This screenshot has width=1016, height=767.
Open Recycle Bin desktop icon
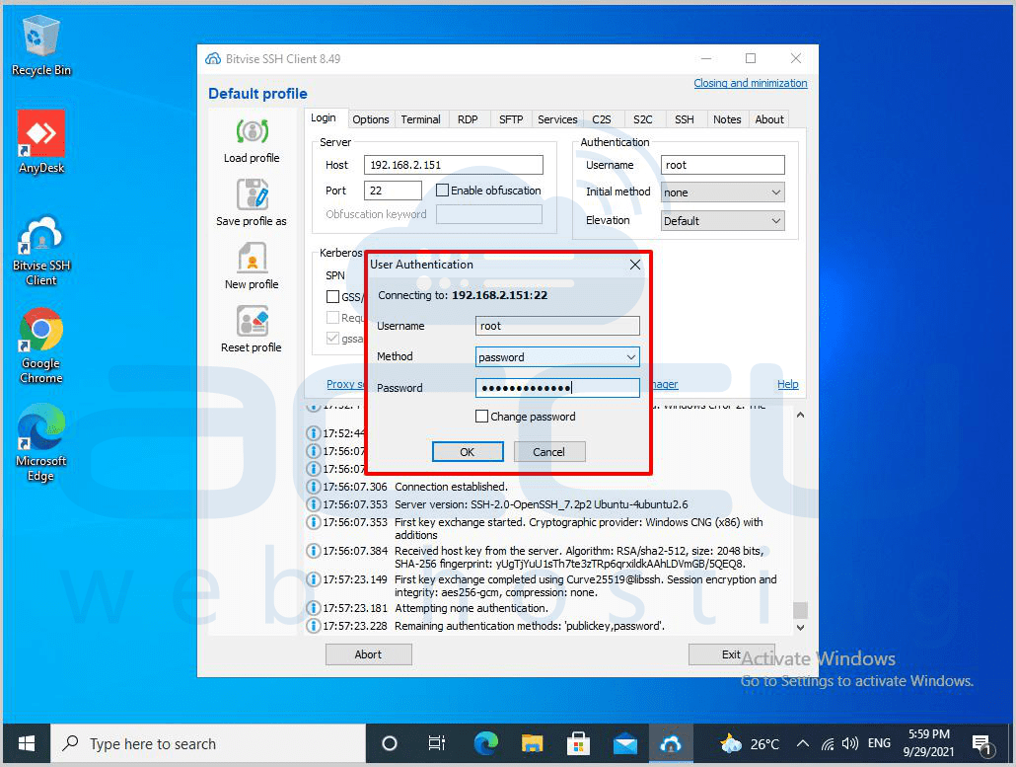click(x=41, y=46)
